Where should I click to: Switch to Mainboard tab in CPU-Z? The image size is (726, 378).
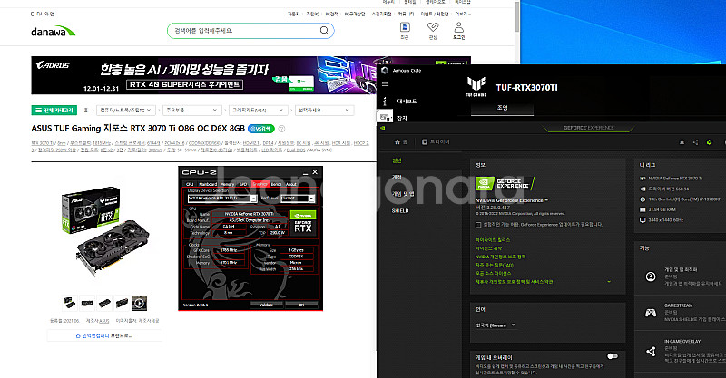pyautogui.click(x=208, y=184)
